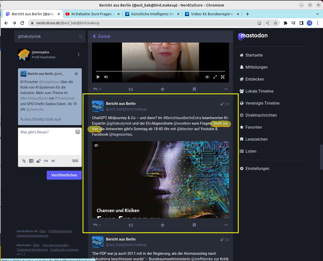Image resolution: width=323 pixels, height=261 pixels.
Task: Click the Mastodon logo
Action: tap(253, 36)
